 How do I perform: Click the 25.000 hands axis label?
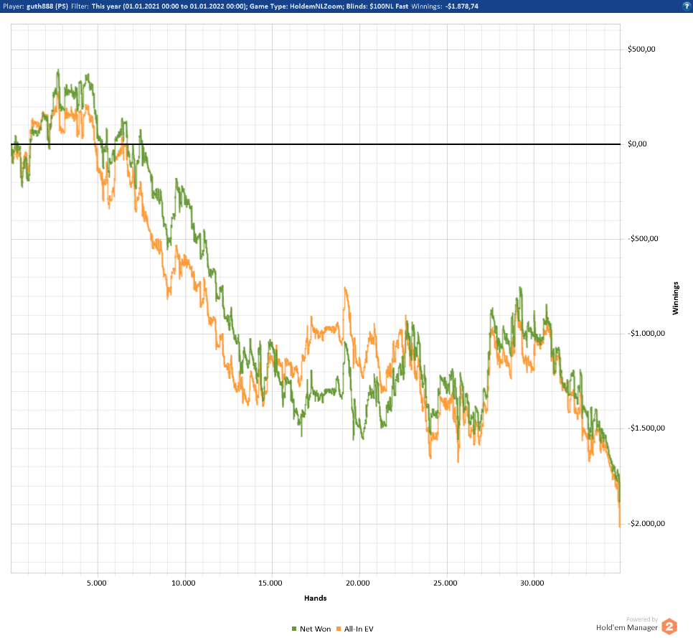(445, 583)
